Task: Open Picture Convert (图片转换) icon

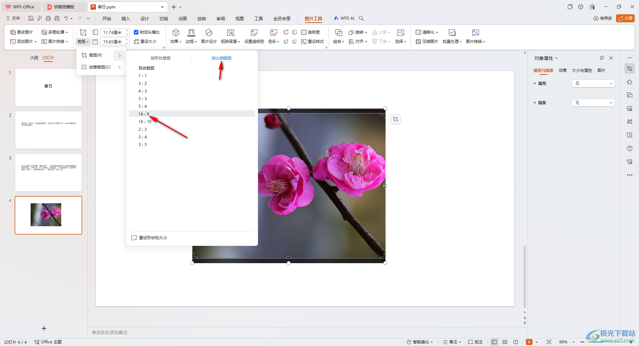Action: point(476,32)
